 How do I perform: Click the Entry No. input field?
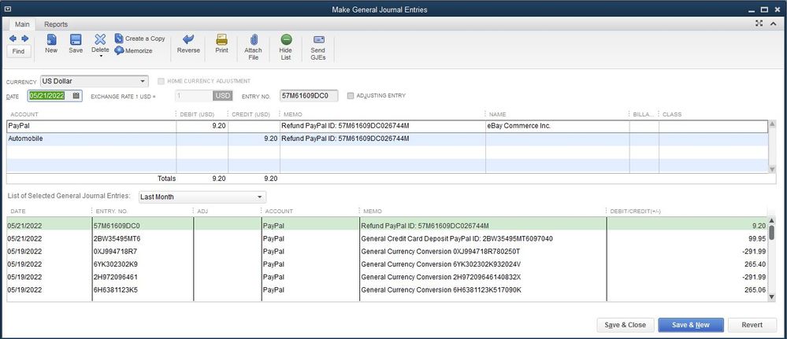tap(309, 96)
